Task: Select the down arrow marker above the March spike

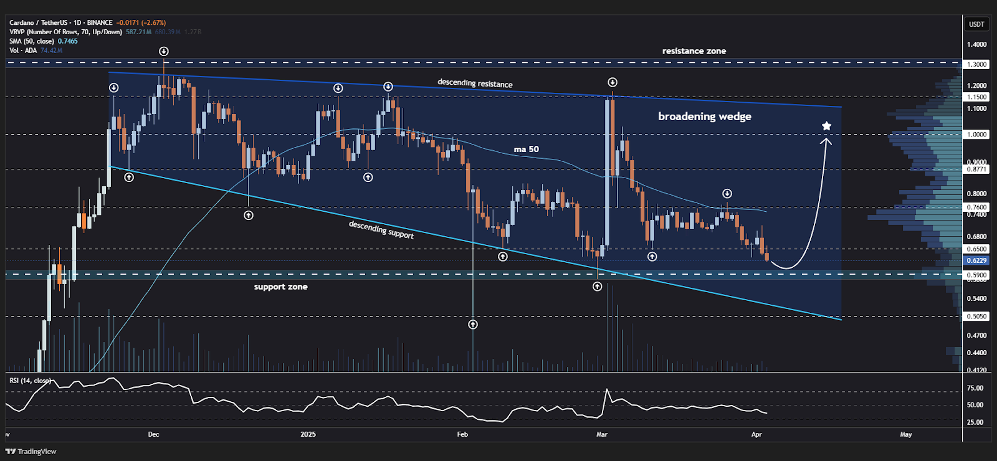Action: (x=613, y=82)
